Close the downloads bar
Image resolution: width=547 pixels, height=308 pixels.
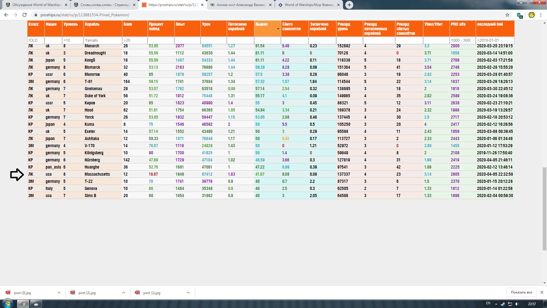click(542, 292)
